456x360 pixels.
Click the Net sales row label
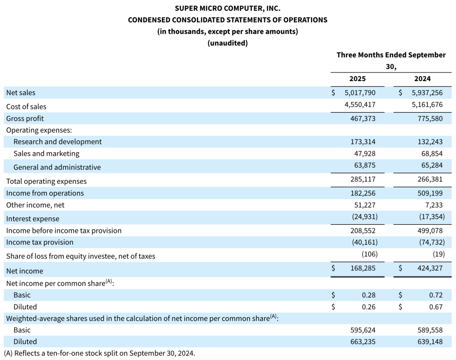point(21,93)
